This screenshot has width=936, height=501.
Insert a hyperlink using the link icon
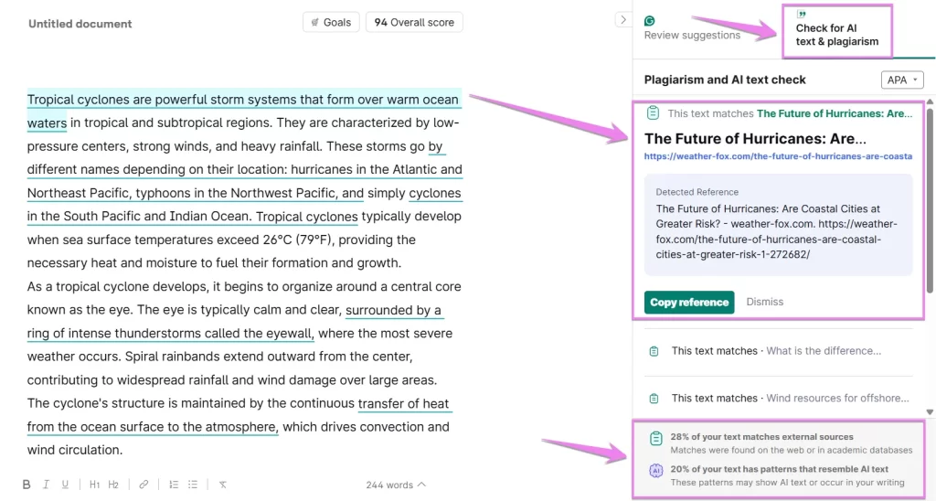(x=144, y=485)
